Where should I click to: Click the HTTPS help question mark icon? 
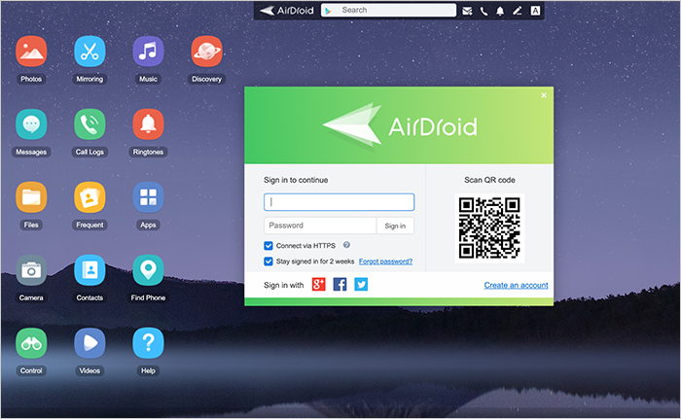coord(346,245)
